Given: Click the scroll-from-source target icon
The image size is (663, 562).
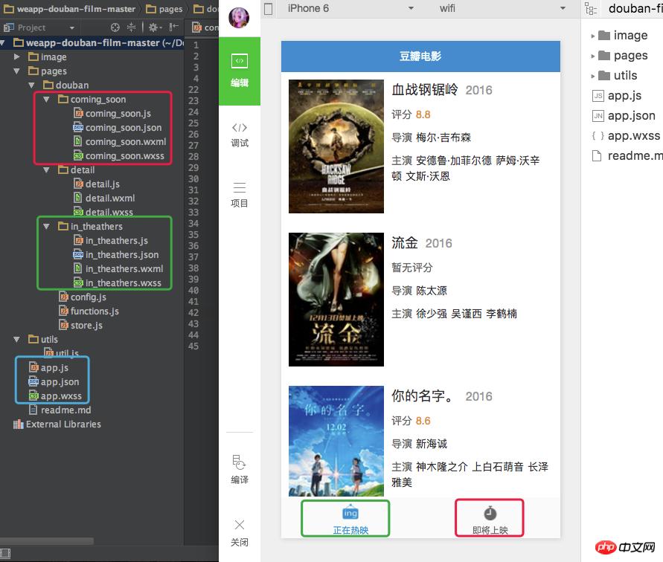Looking at the screenshot, I should (x=115, y=28).
